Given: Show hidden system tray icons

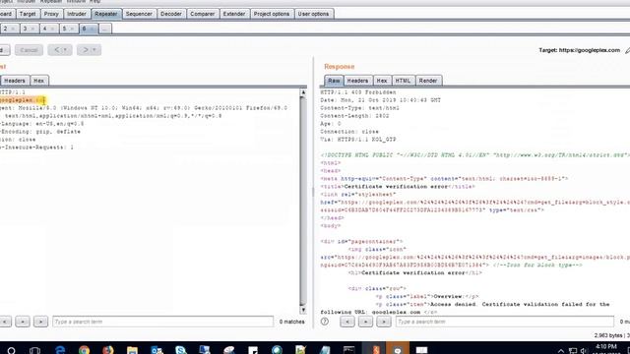Looking at the screenshot, I should click(561, 351).
